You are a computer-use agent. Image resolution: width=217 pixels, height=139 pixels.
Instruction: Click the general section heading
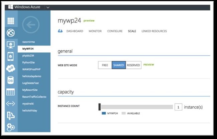pos(65,51)
